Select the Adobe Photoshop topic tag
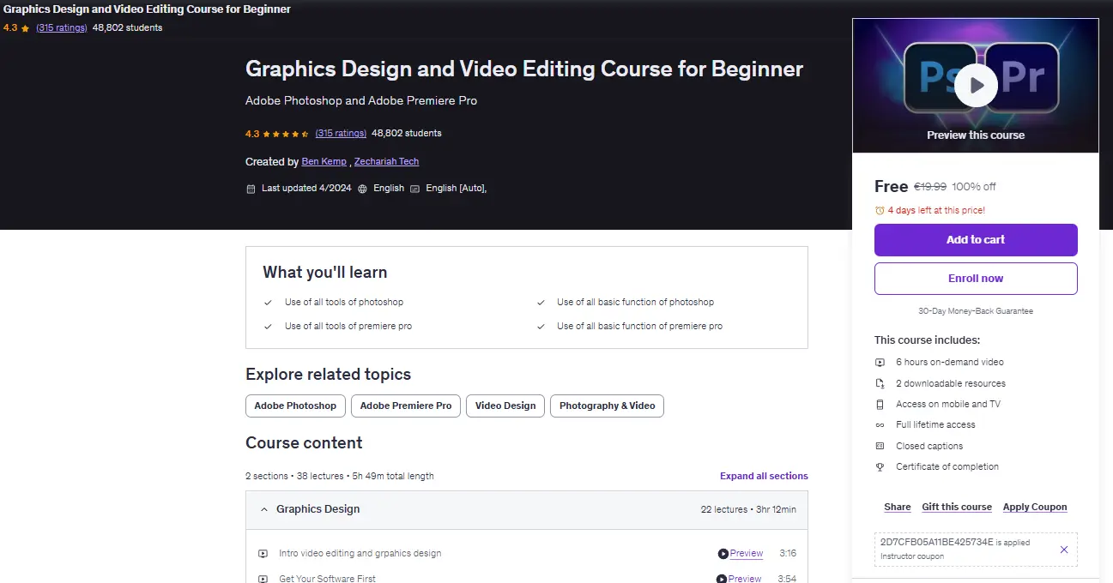Image resolution: width=1113 pixels, height=583 pixels. pyautogui.click(x=295, y=406)
